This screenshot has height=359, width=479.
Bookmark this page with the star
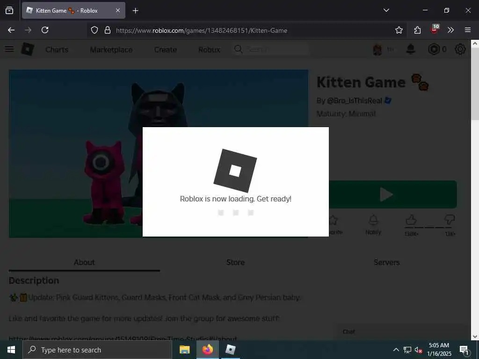[x=399, y=30]
